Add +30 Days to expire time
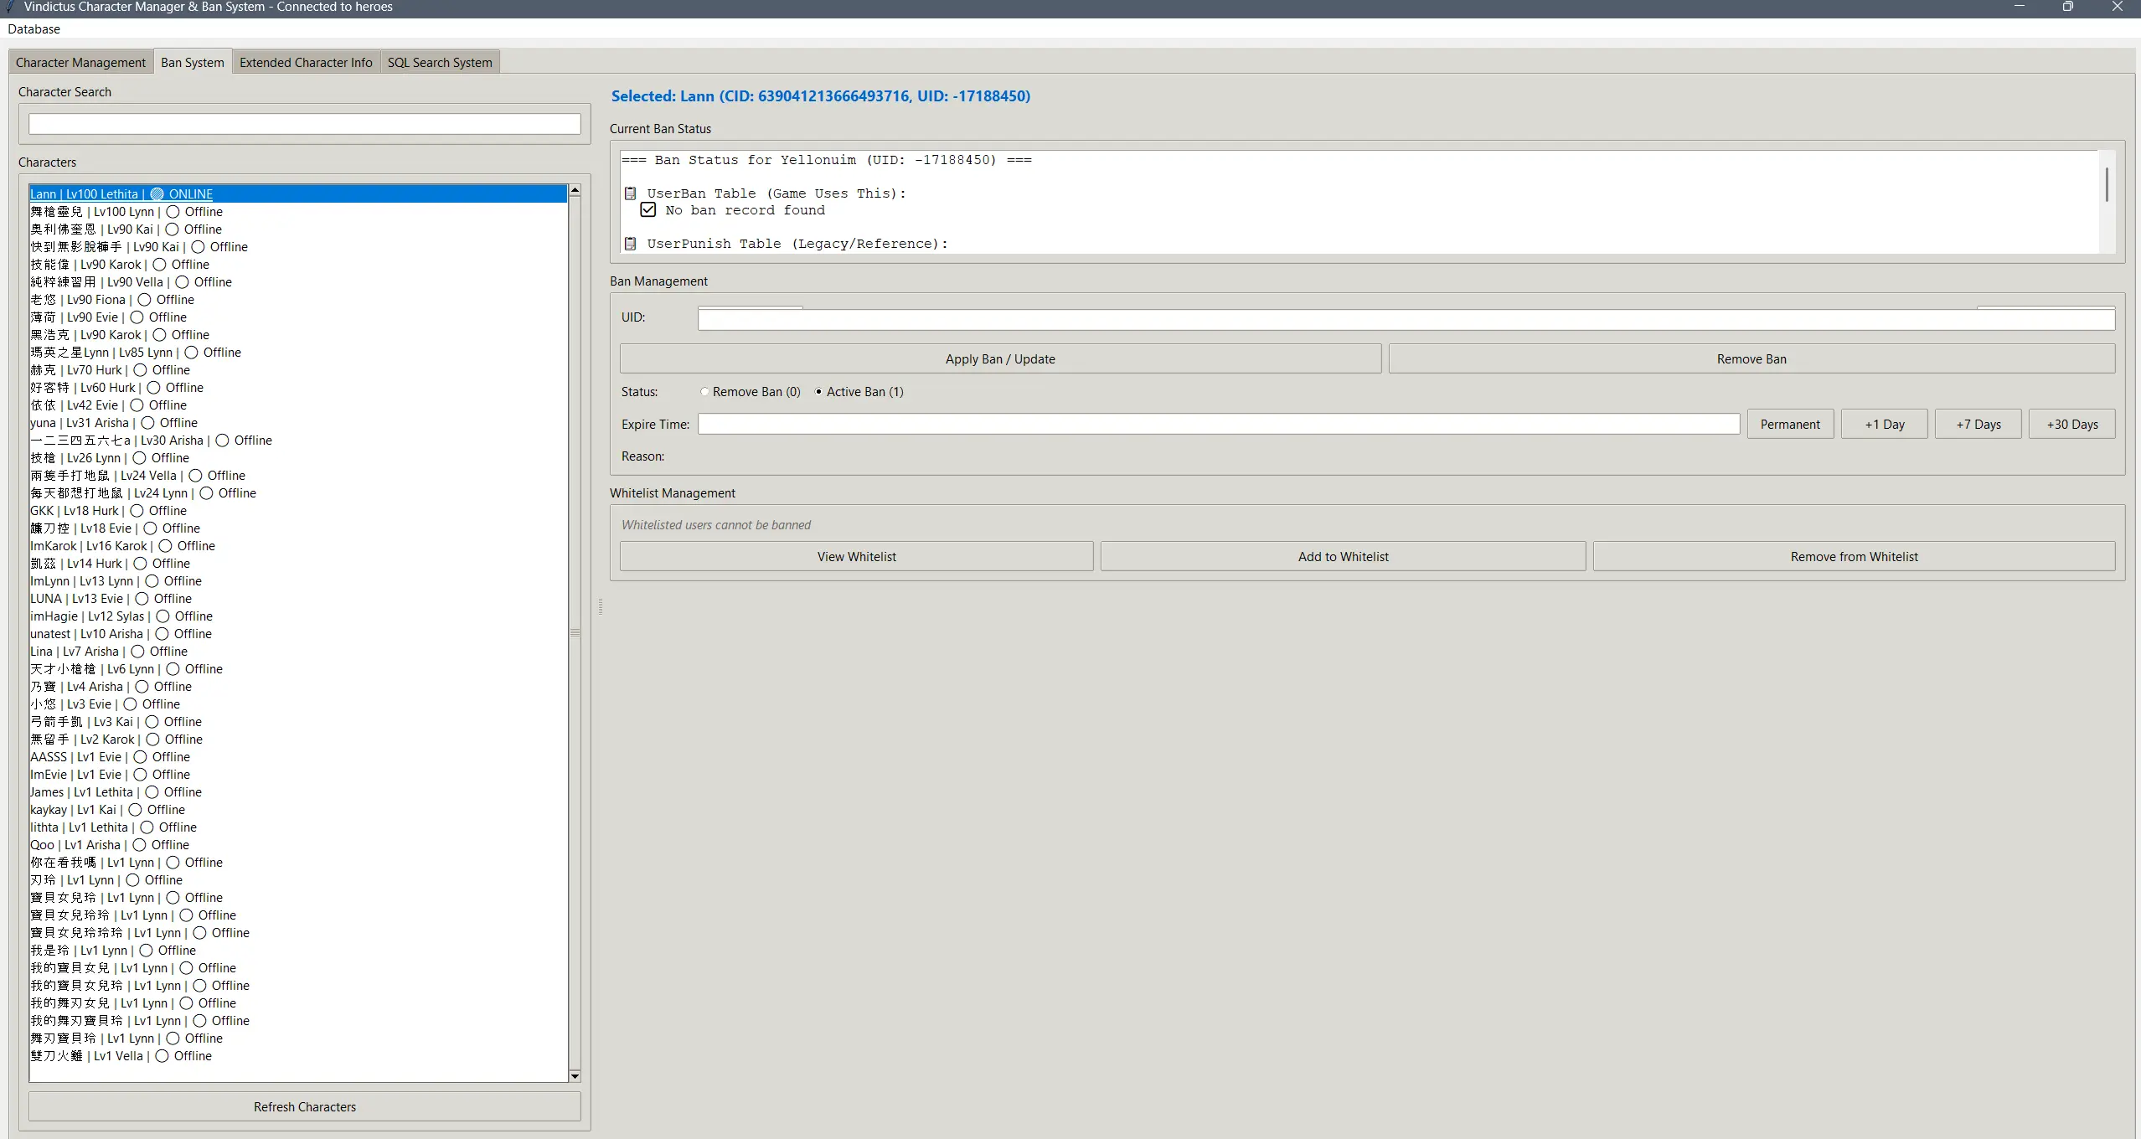The width and height of the screenshot is (2141, 1139). click(x=2072, y=424)
